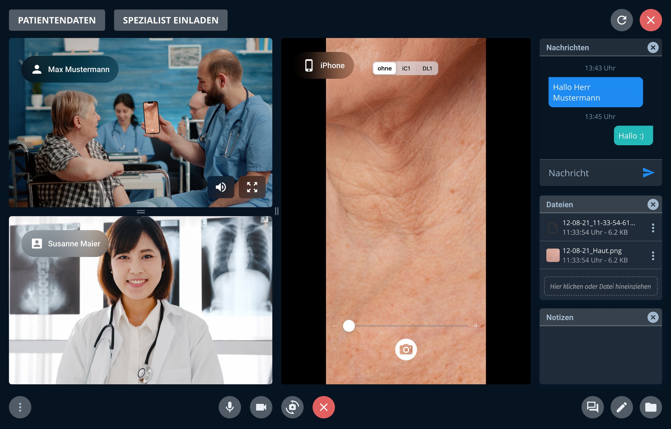The image size is (671, 429).
Task: Reload the session with the refresh icon
Action: pyautogui.click(x=621, y=20)
